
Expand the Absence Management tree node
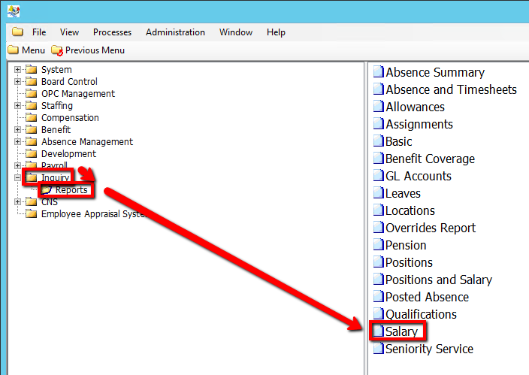(17, 142)
